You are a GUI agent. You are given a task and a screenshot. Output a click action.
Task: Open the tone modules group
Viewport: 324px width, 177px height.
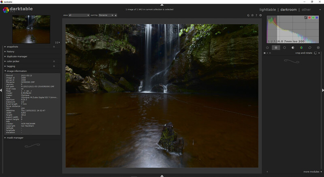(x=293, y=48)
